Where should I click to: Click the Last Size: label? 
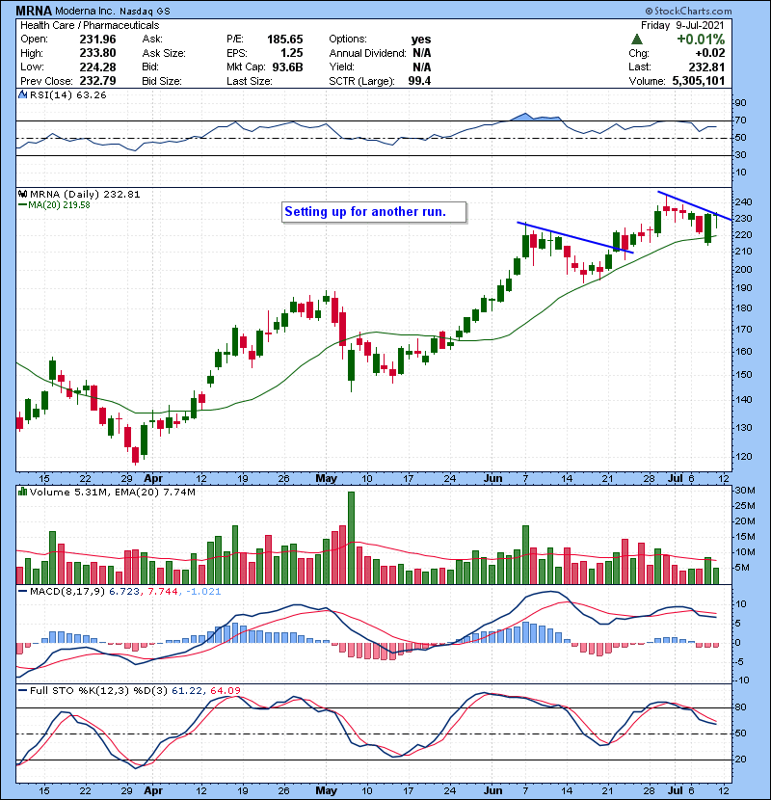[249, 81]
